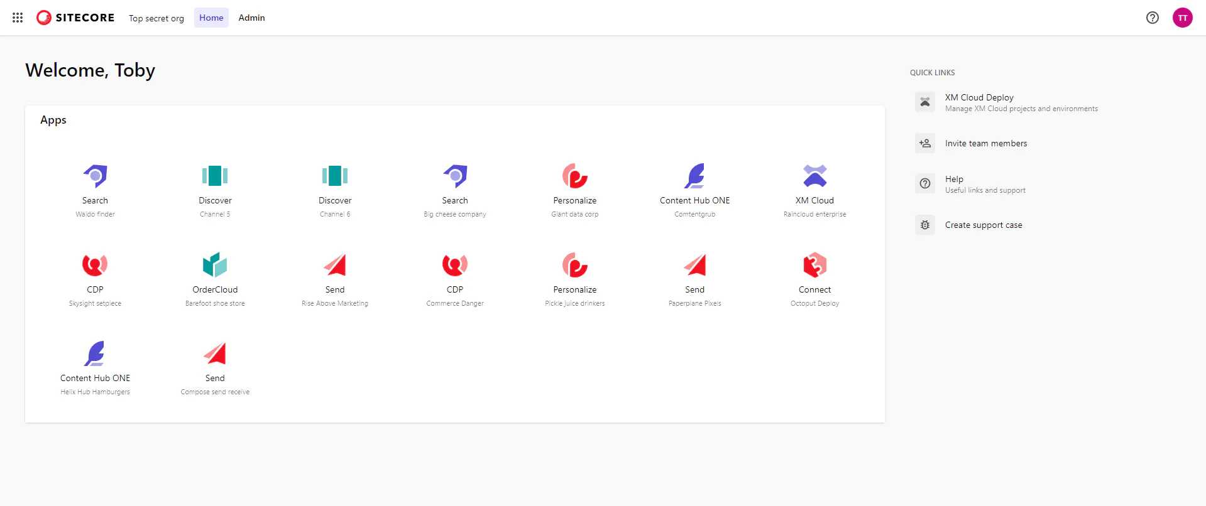Click 'Manage XM Cloud projects and environments' text
This screenshot has width=1206, height=506.
pyautogui.click(x=1021, y=109)
